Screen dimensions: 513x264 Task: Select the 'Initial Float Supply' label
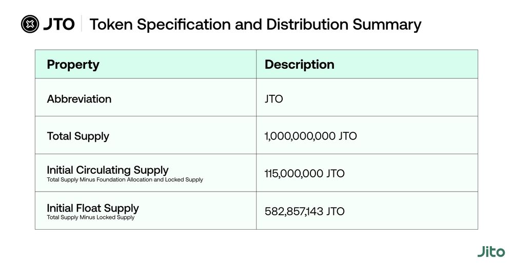(93, 208)
